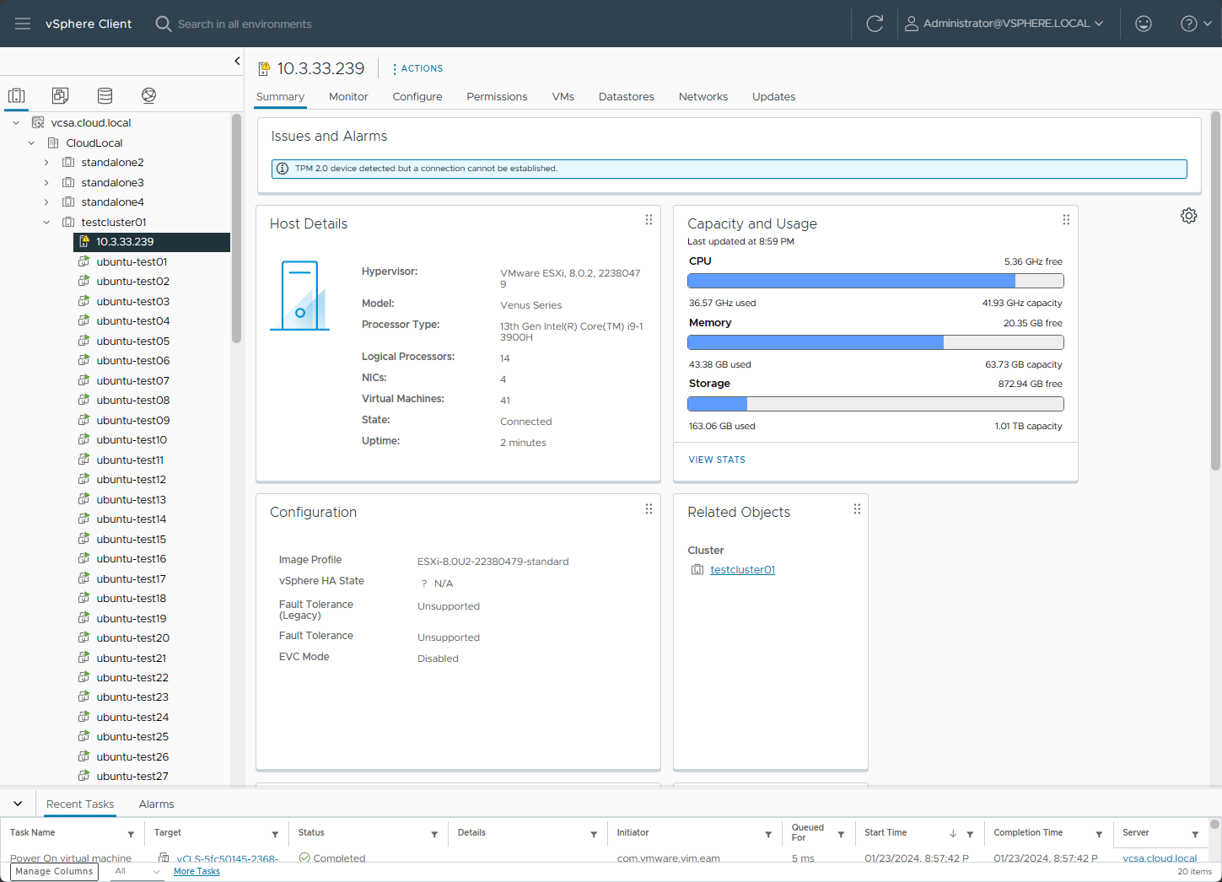Switch to the Datastores tab
1222x882 pixels.
click(626, 97)
